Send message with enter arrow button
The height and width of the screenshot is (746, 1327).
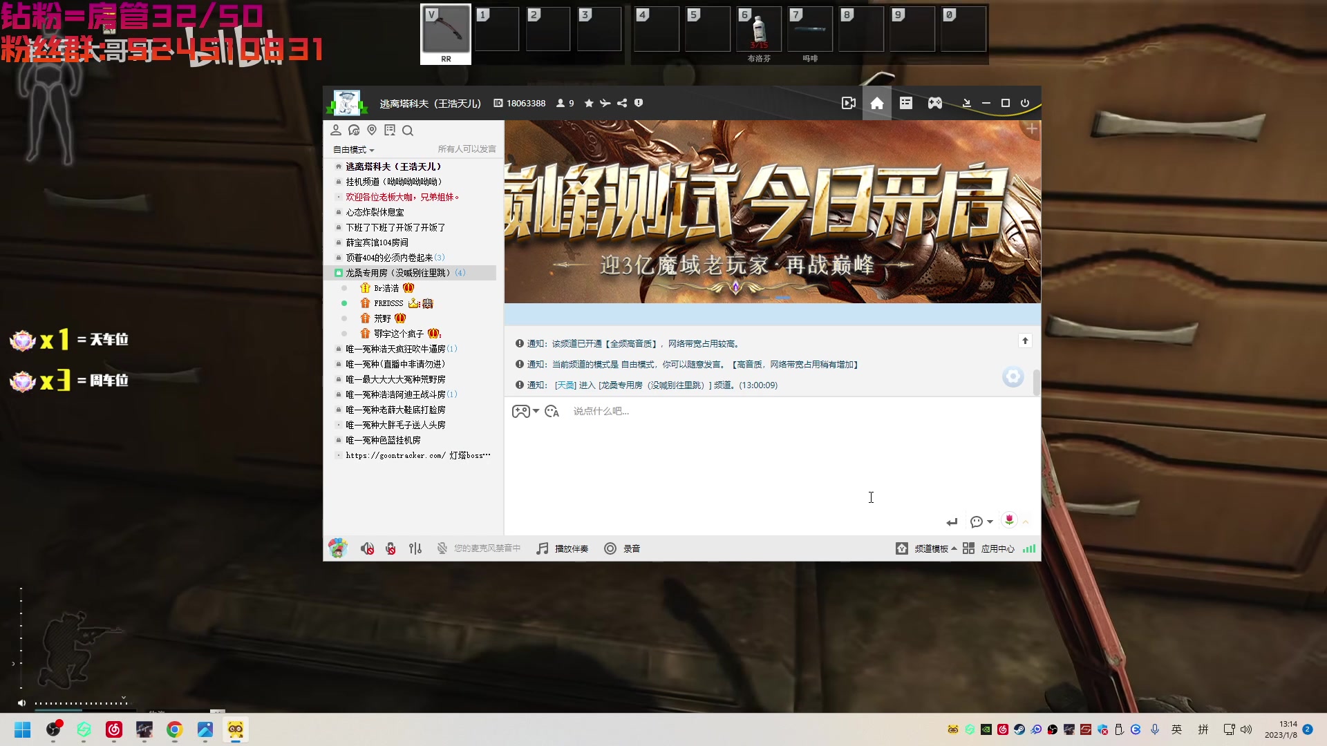click(x=952, y=522)
